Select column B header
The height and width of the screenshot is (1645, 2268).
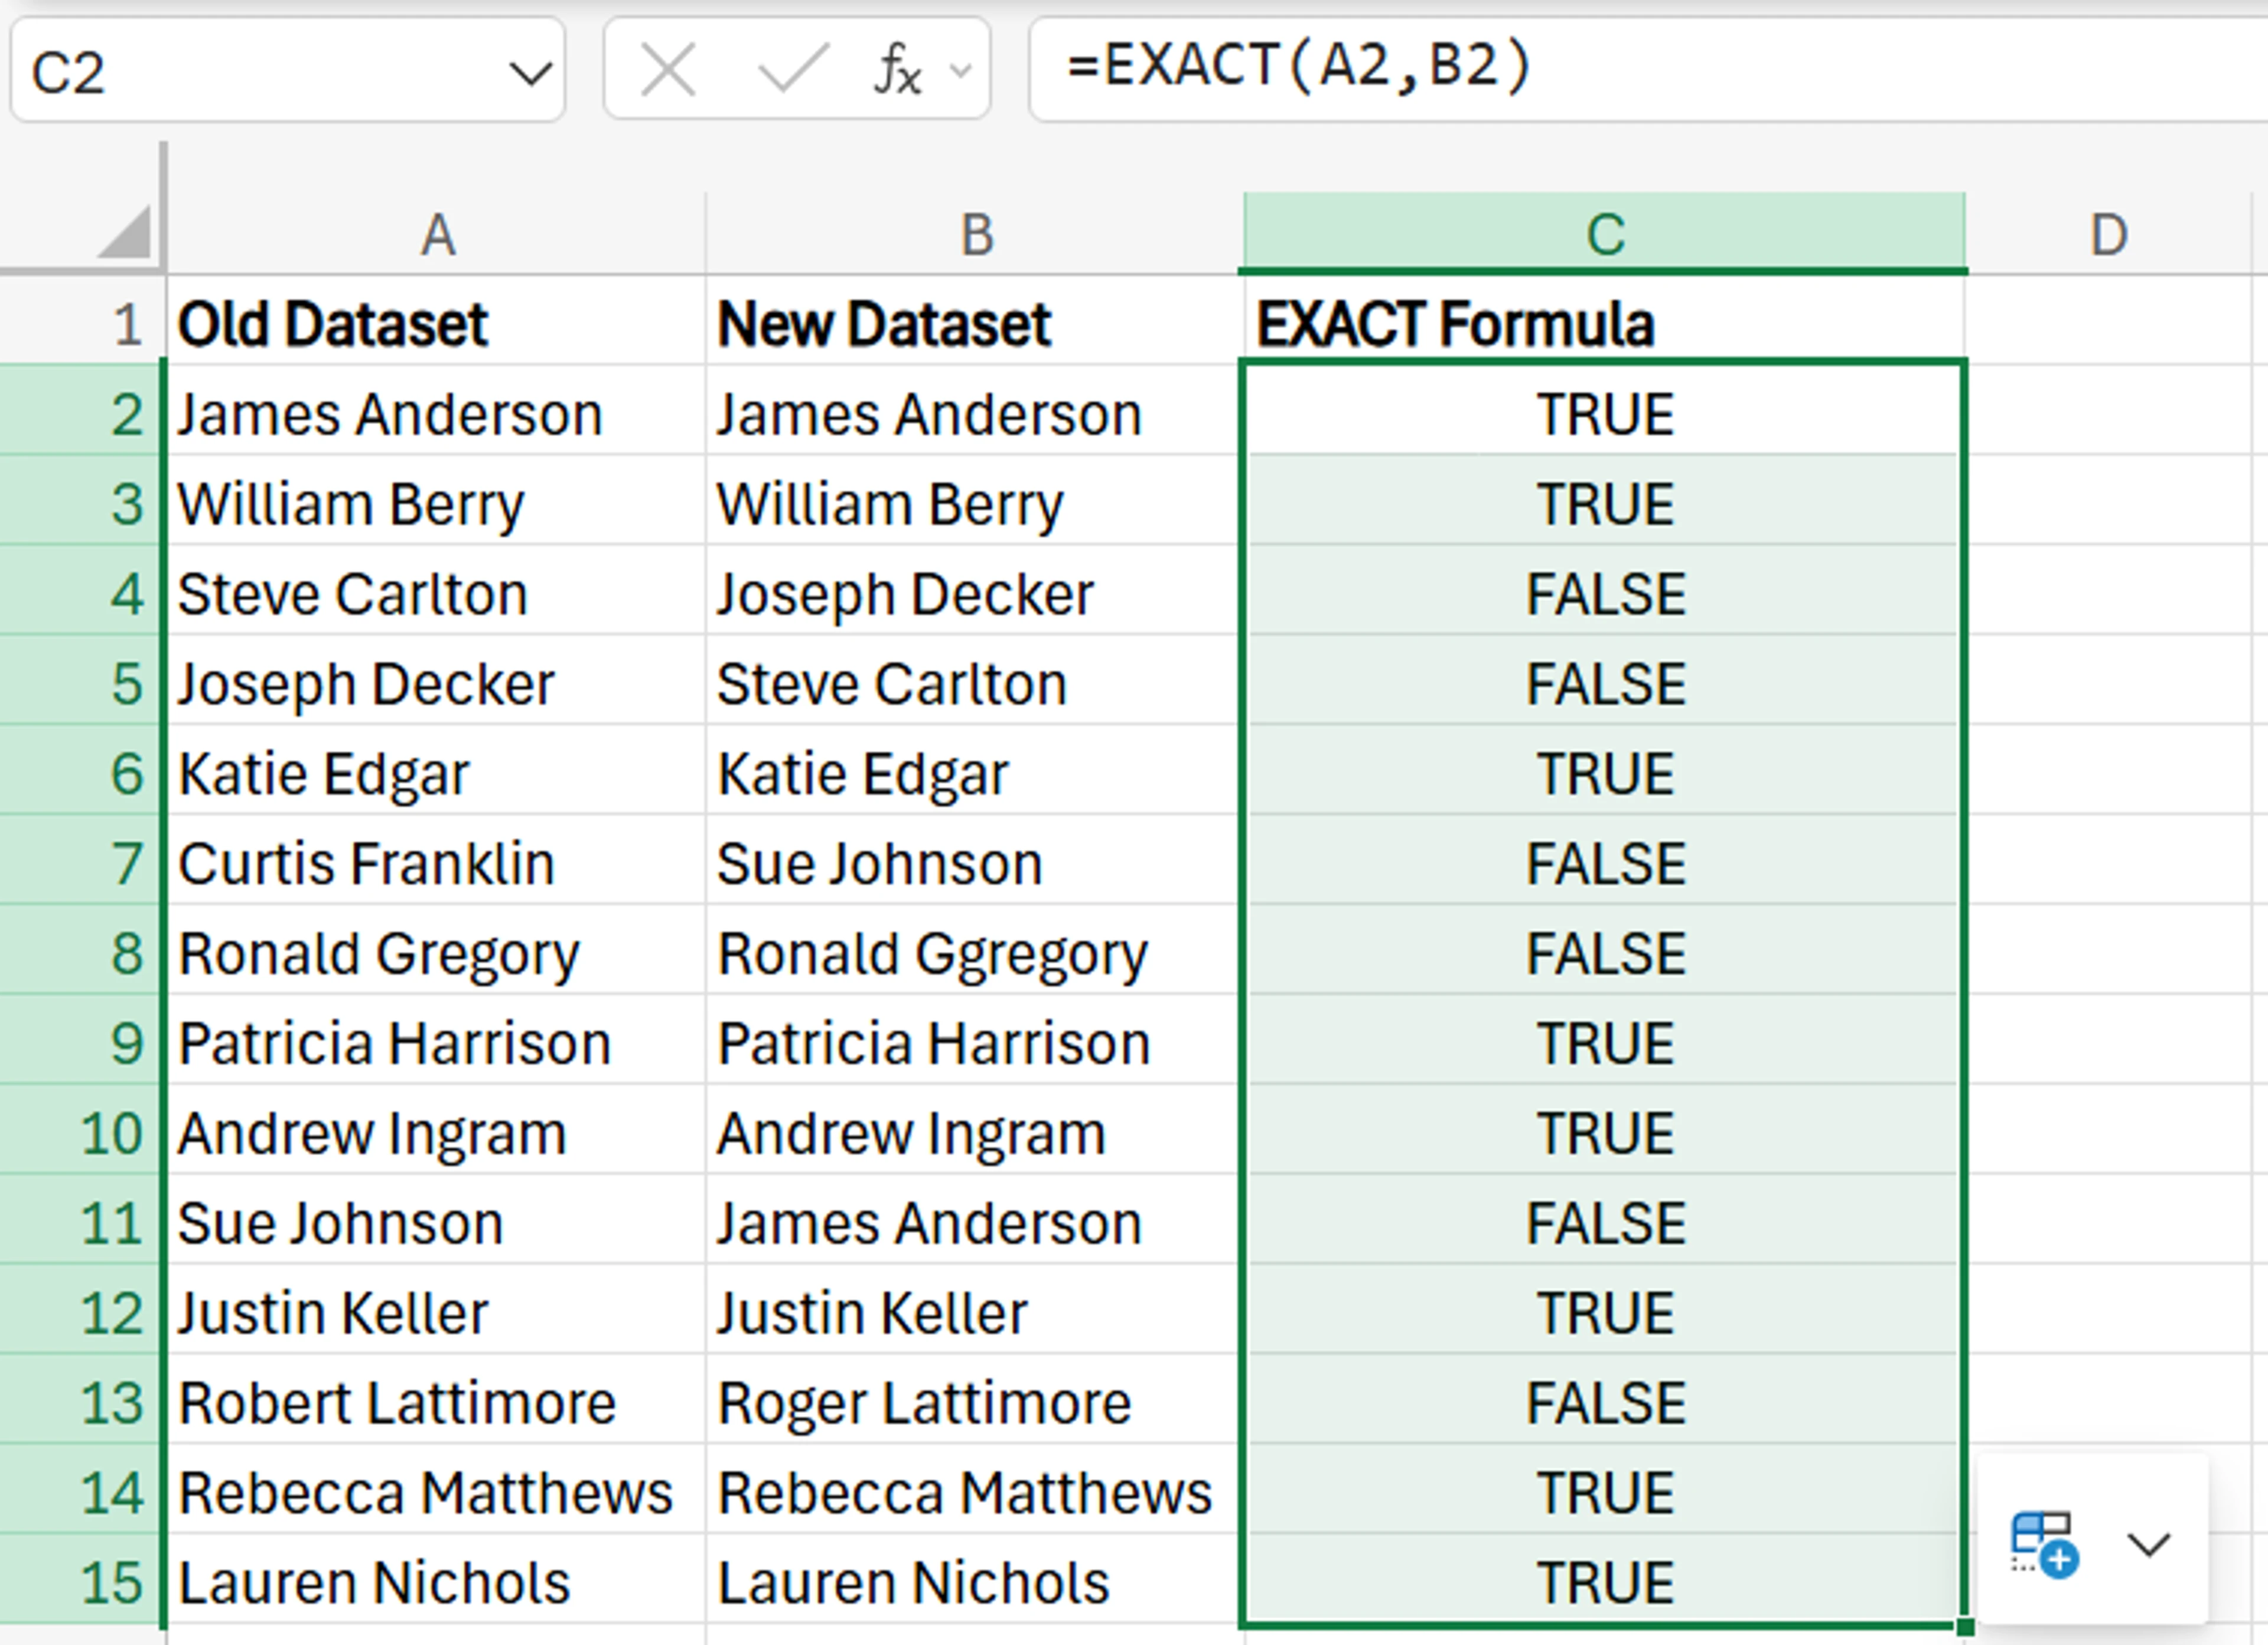976,234
